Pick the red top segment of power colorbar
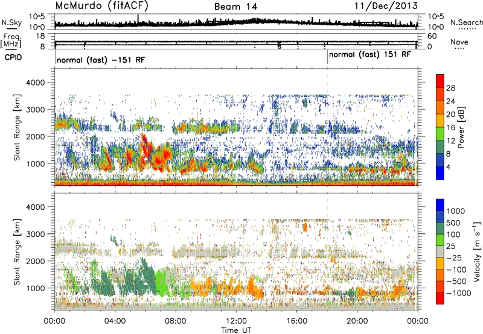 click(440, 81)
